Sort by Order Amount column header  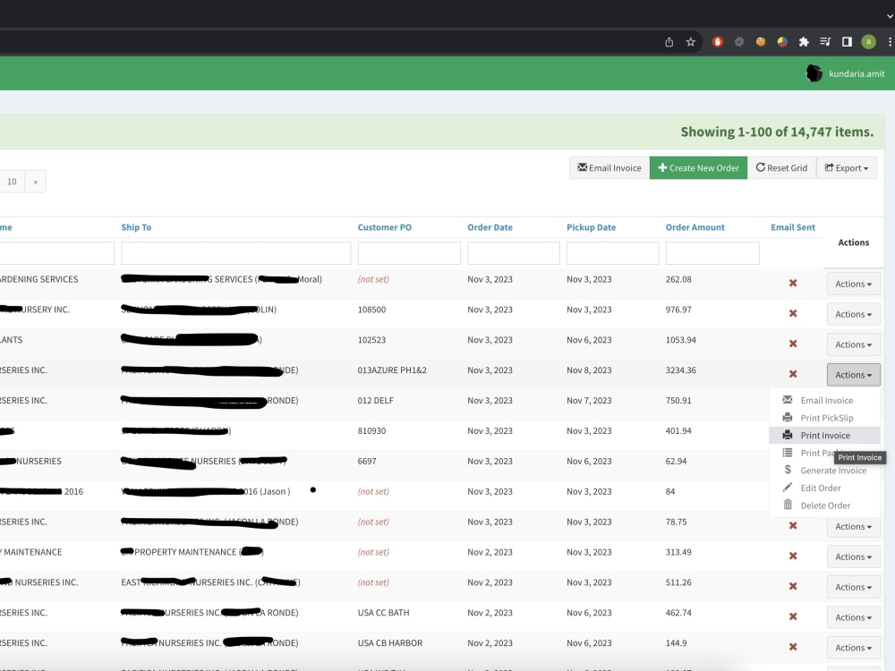(695, 227)
